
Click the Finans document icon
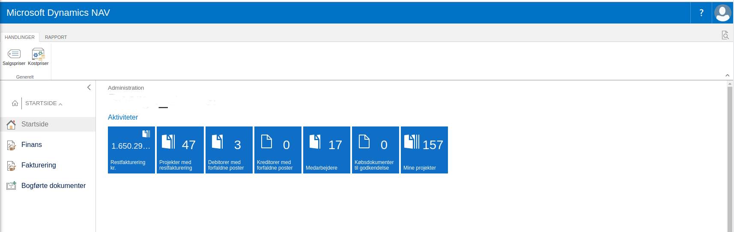click(11, 145)
